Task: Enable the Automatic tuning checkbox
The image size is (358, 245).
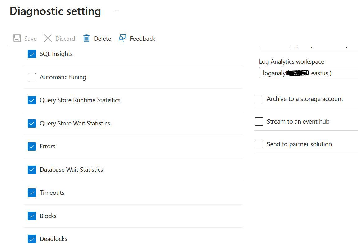Action: tap(32, 77)
